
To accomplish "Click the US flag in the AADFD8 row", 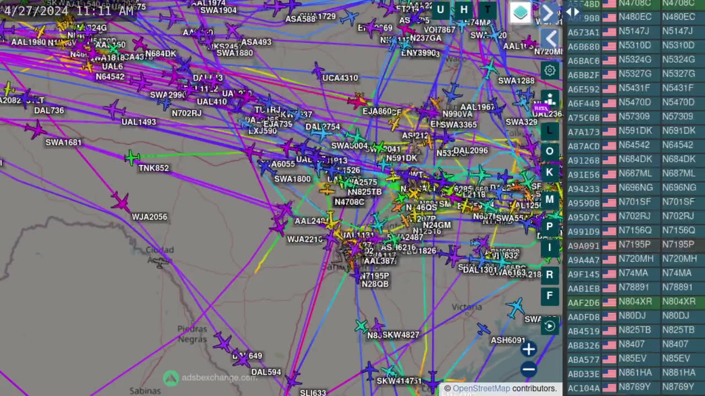I will [609, 316].
